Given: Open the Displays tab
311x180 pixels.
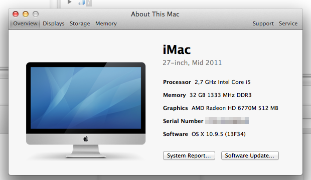Looking at the screenshot, I should click(x=54, y=23).
